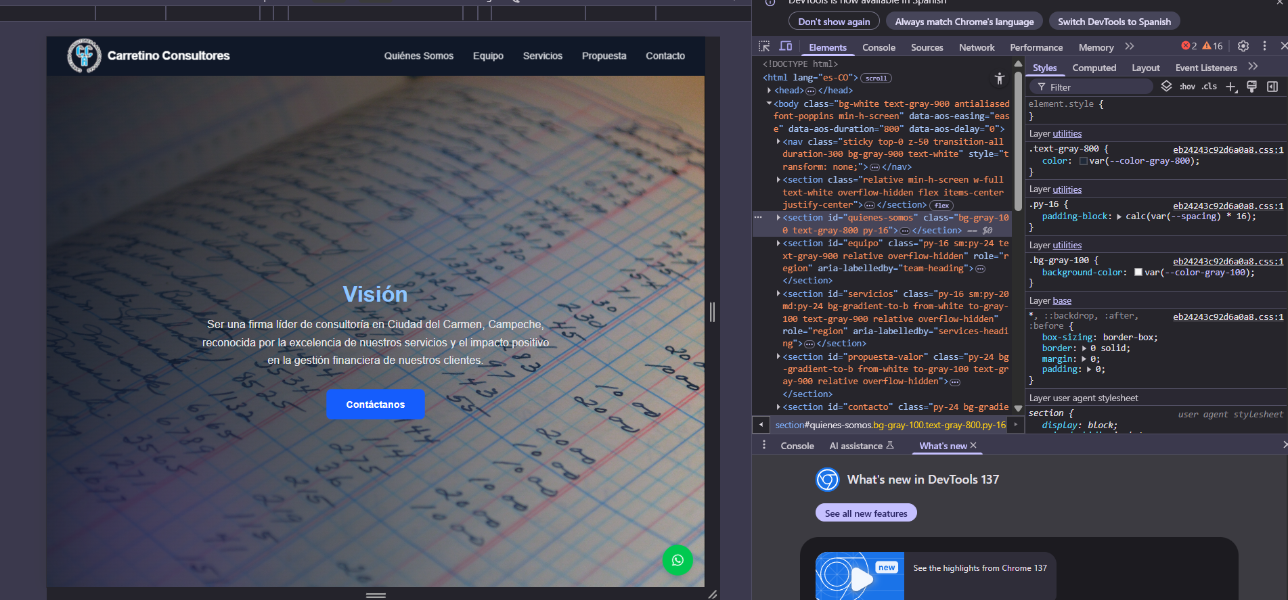Open DevTools settings gear
The image size is (1288, 600).
point(1243,47)
